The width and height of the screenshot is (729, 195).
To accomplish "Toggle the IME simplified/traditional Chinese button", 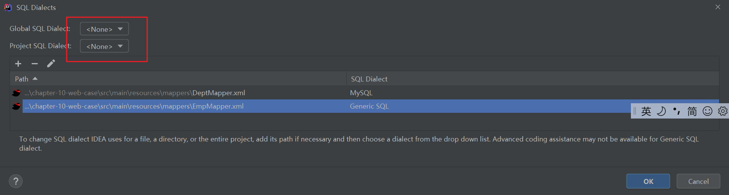I will pos(692,111).
